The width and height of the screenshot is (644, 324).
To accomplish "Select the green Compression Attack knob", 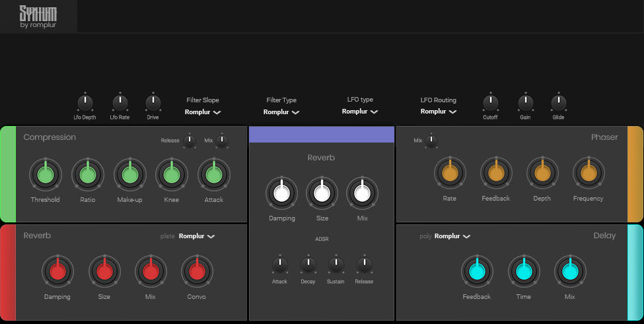I will pos(214,175).
